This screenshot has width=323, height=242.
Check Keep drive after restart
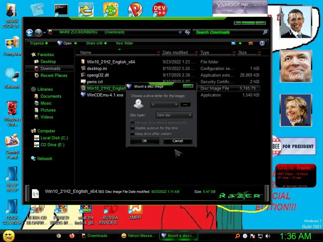pos(132,134)
